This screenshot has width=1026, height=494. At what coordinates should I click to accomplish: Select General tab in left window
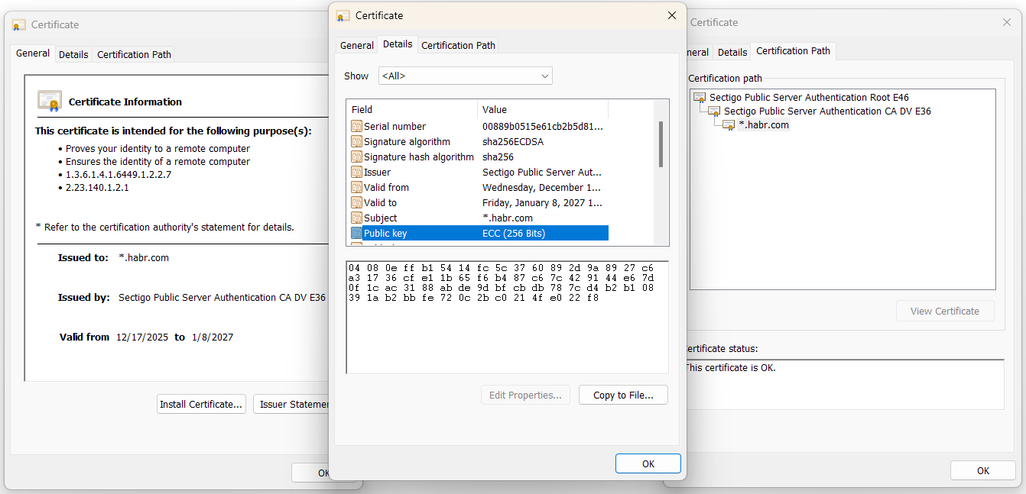(33, 53)
